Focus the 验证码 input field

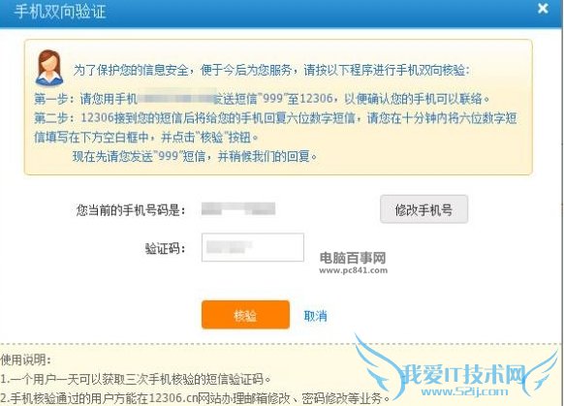253,247
